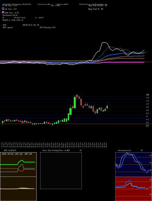This screenshot has width=152, height=201.
Task: Click the '200 Day - 0.73' label
Action: 12,13
